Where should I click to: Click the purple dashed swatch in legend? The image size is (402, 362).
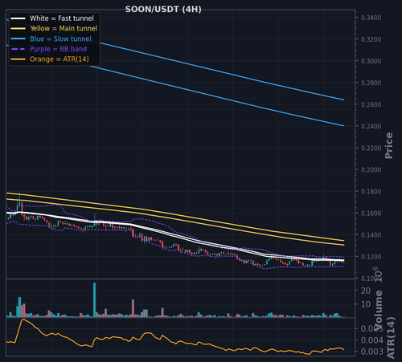coord(18,49)
